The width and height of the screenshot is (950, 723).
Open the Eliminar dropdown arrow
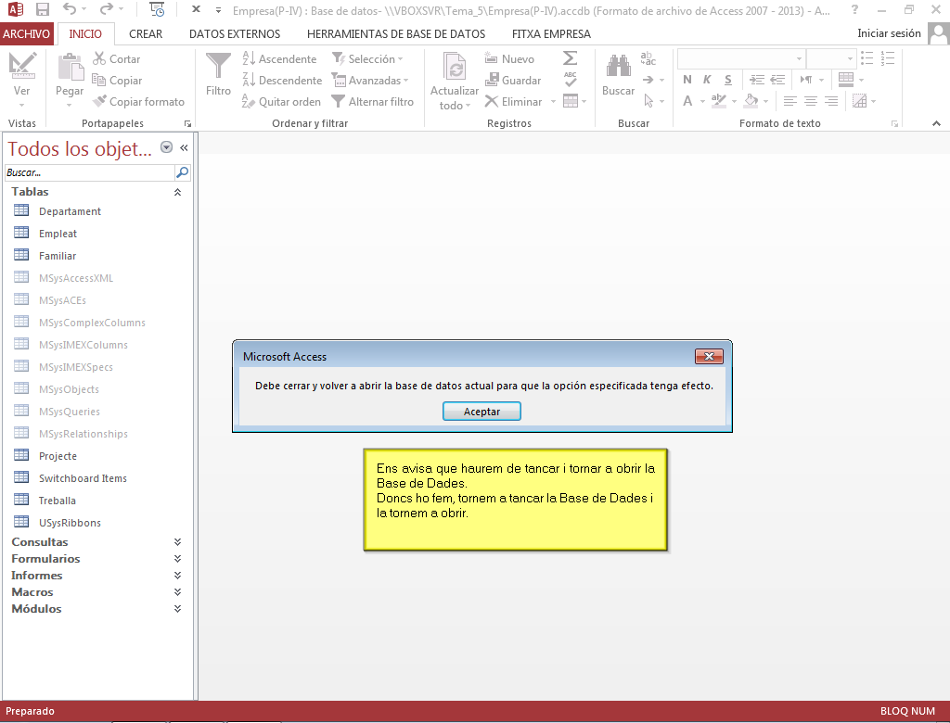point(553,102)
